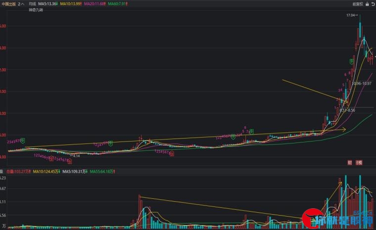Click the volume MA55:64.18万 label

(102, 172)
